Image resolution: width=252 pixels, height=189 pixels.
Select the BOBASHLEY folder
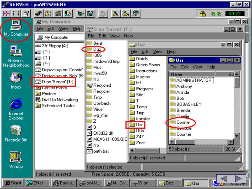pyautogui.click(x=186, y=104)
